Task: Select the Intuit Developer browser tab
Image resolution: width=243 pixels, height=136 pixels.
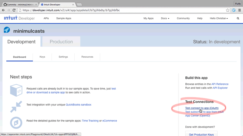Action: coord(57,5)
